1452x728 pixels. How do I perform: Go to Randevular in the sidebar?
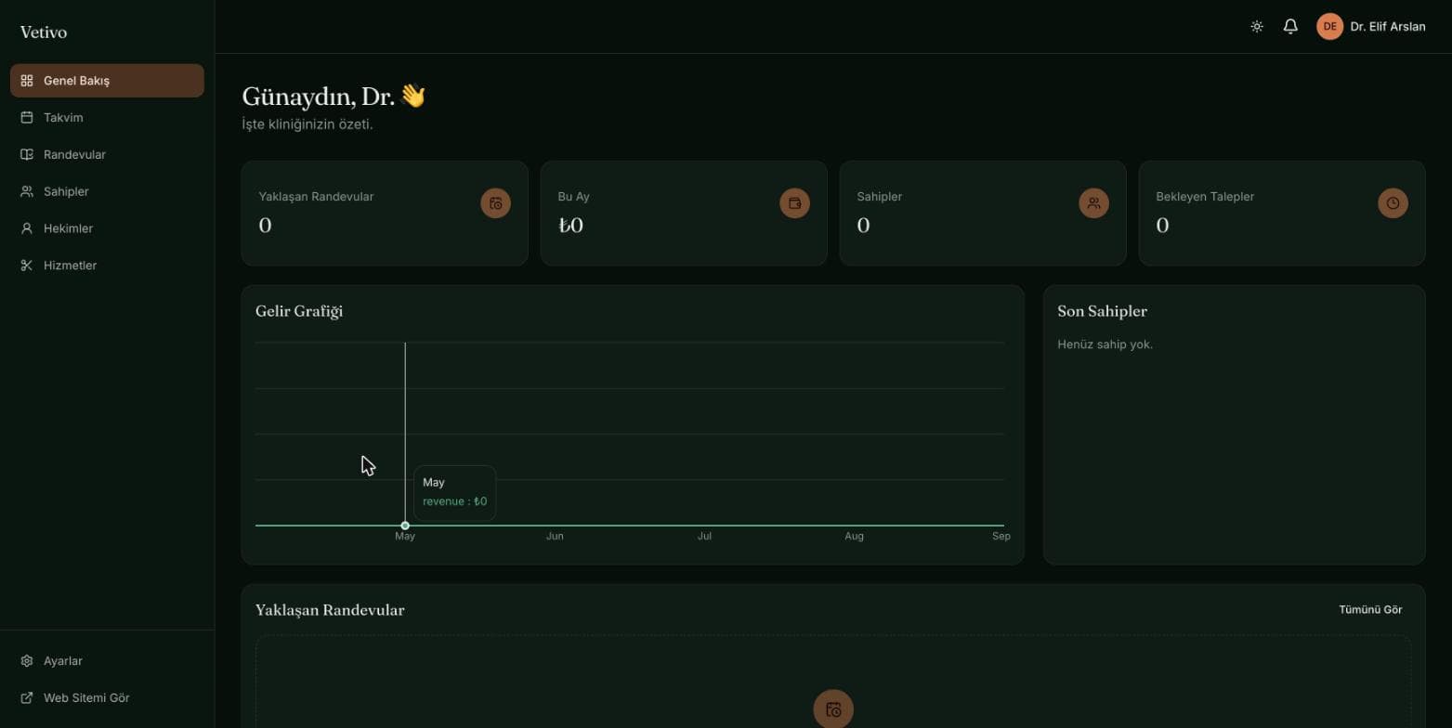[x=107, y=155]
